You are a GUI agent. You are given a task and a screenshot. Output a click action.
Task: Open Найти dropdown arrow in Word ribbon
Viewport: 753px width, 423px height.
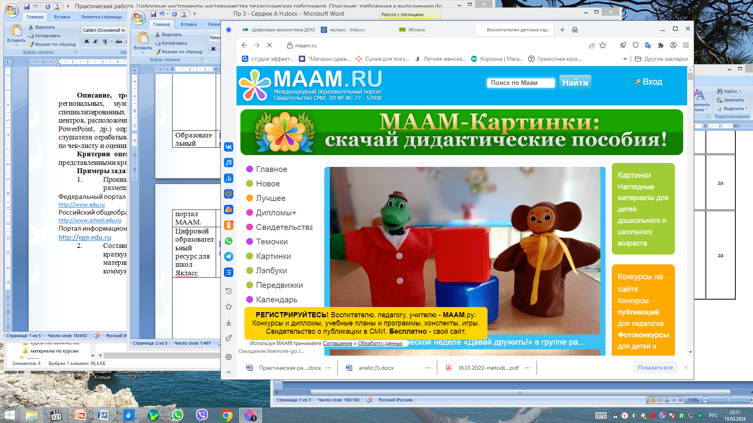point(740,91)
